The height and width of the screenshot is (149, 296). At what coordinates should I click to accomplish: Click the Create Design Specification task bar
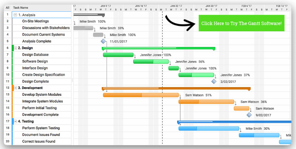pos(196,75)
